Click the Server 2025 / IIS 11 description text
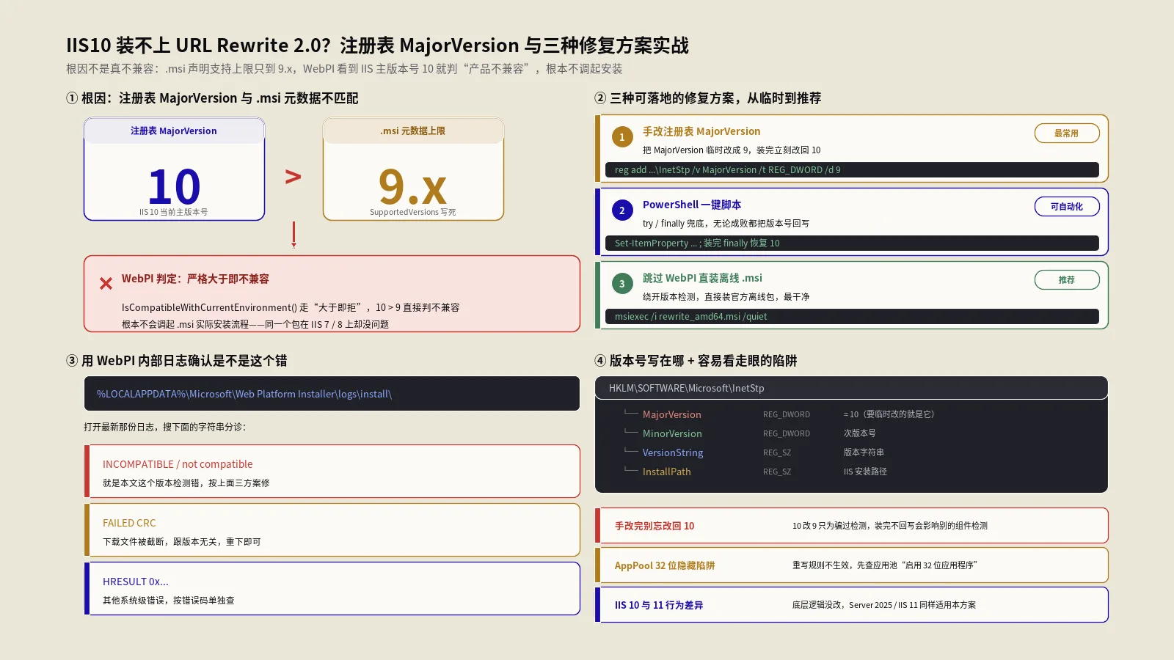This screenshot has height=660, width=1174. point(884,605)
